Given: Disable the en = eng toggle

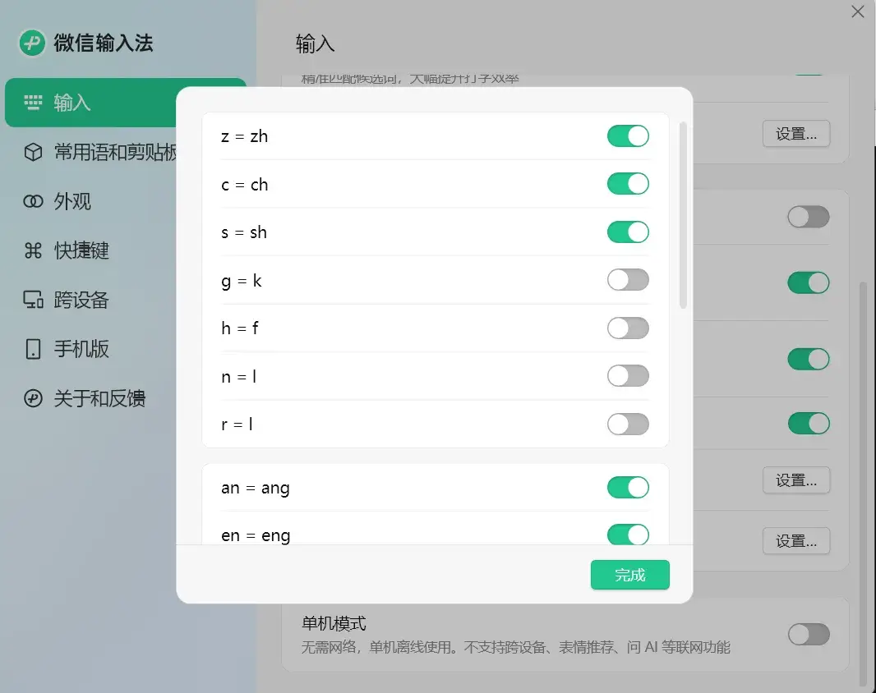Looking at the screenshot, I should [628, 535].
